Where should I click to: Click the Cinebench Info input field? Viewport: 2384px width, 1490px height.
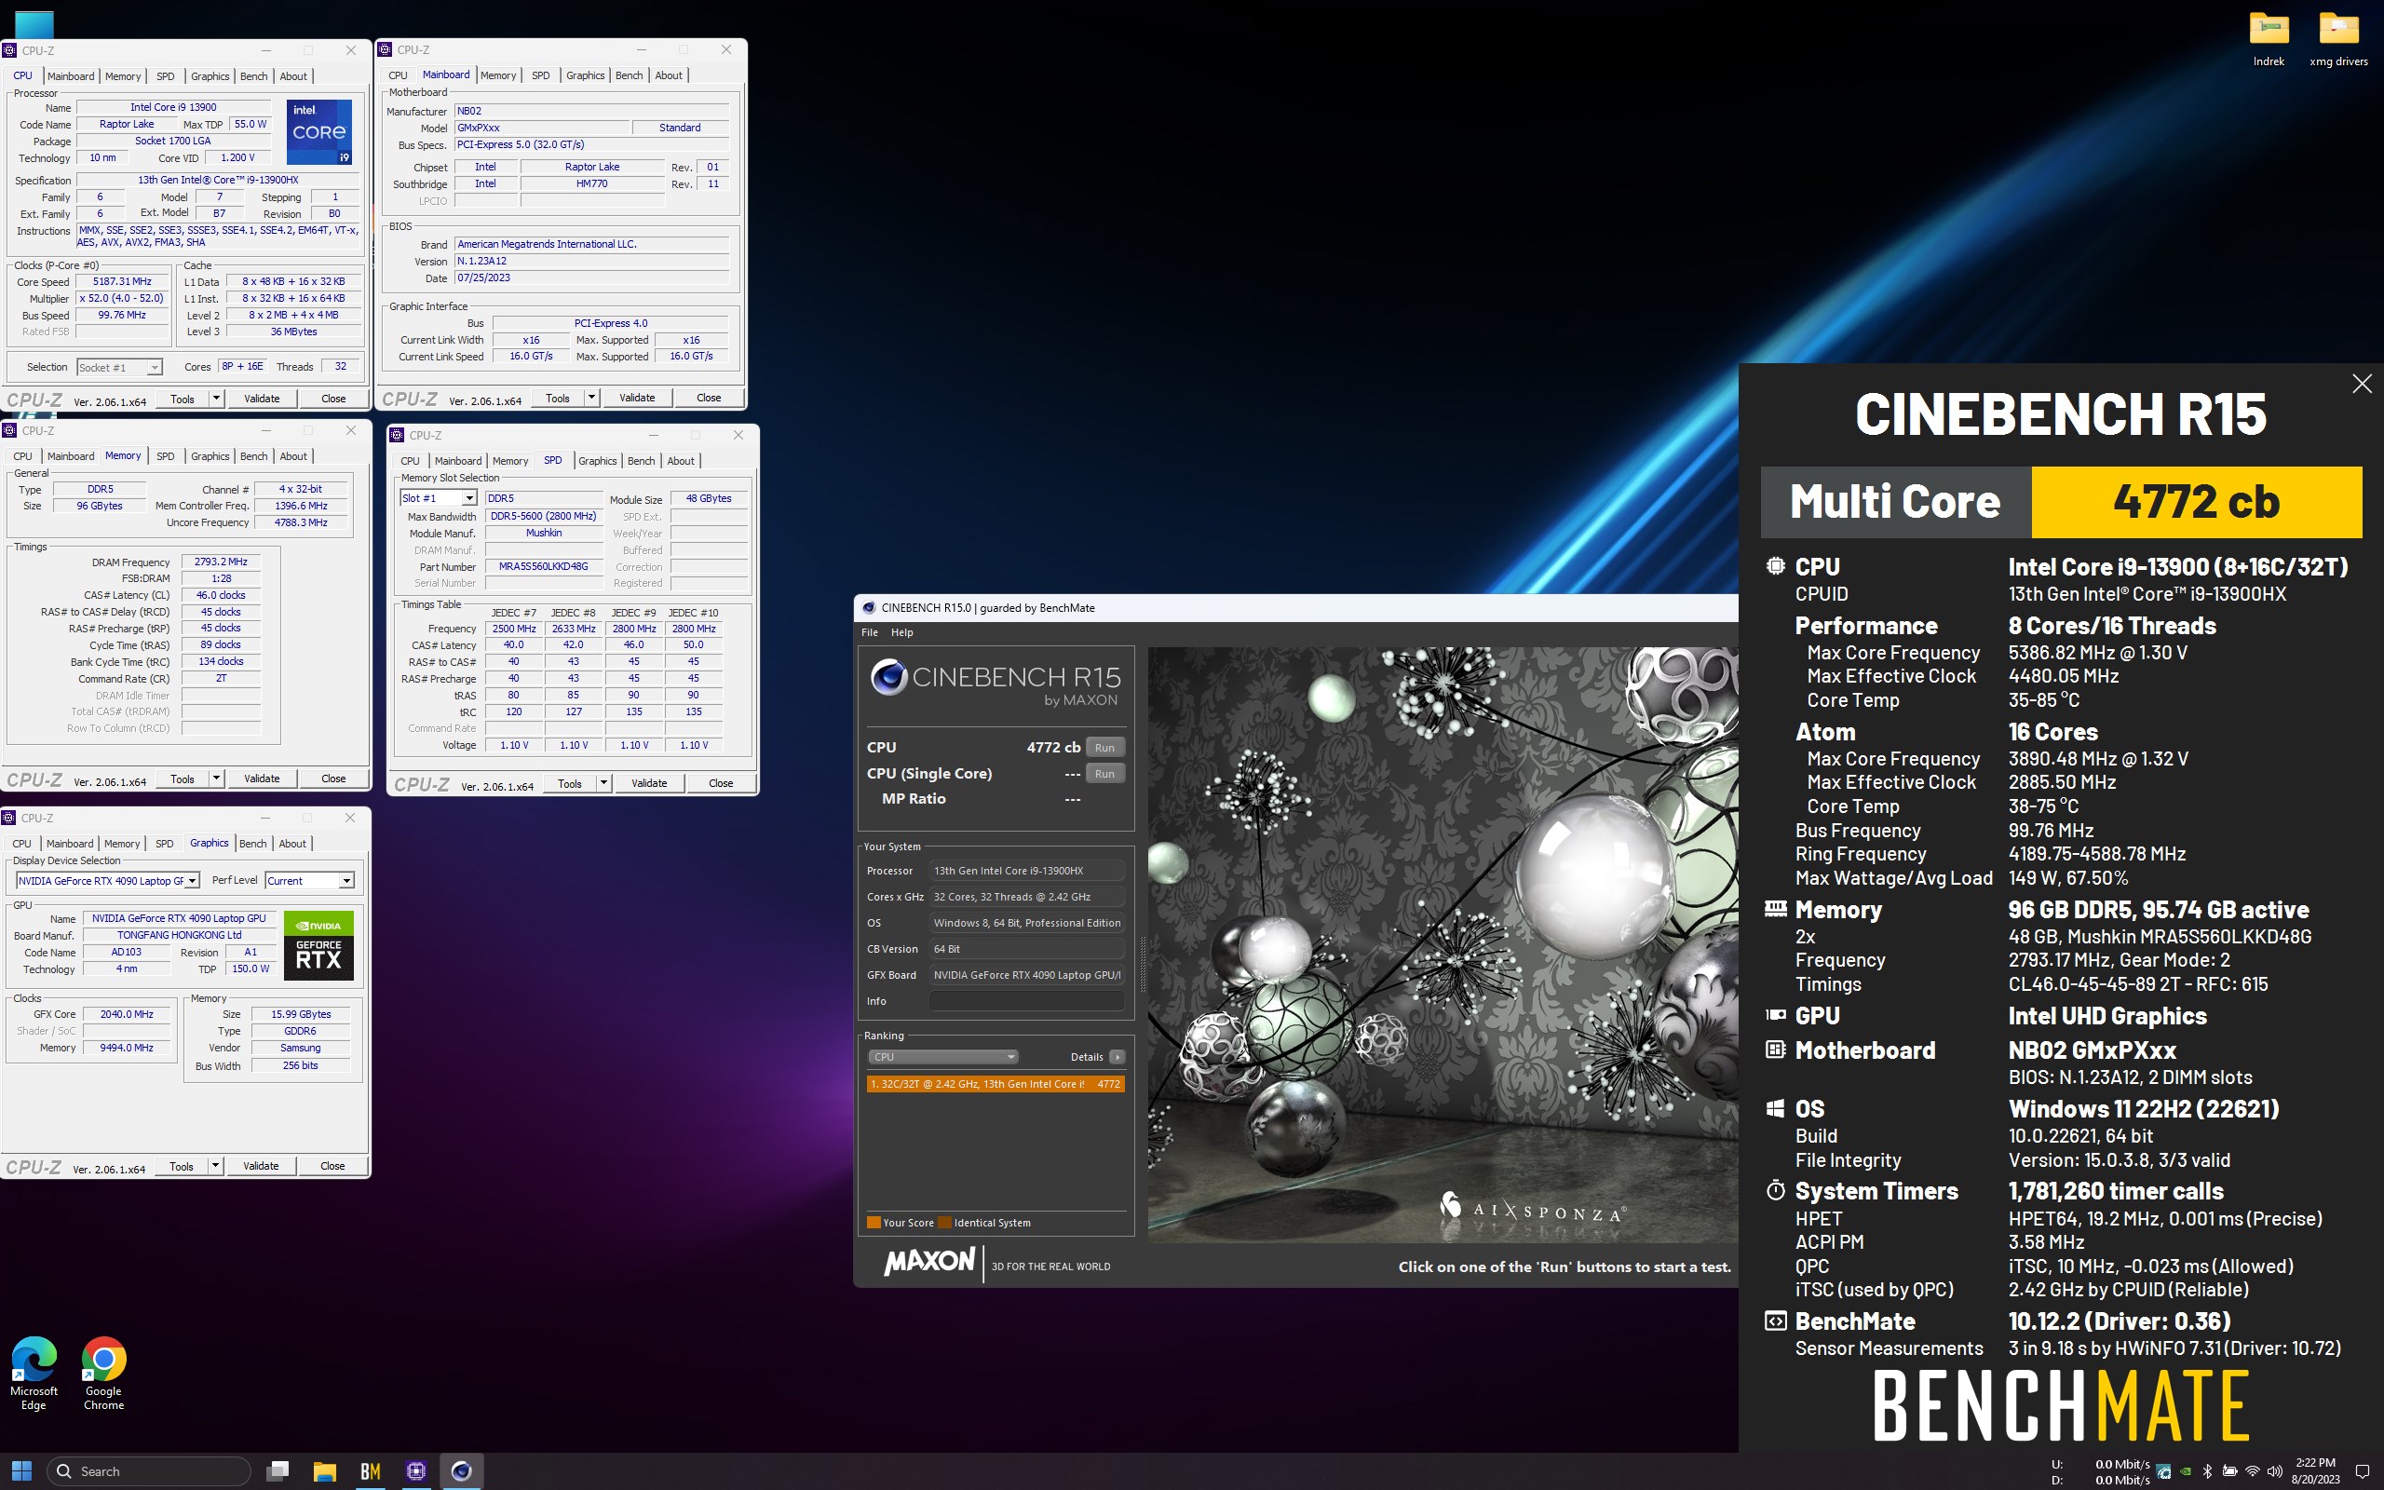click(x=1026, y=1001)
